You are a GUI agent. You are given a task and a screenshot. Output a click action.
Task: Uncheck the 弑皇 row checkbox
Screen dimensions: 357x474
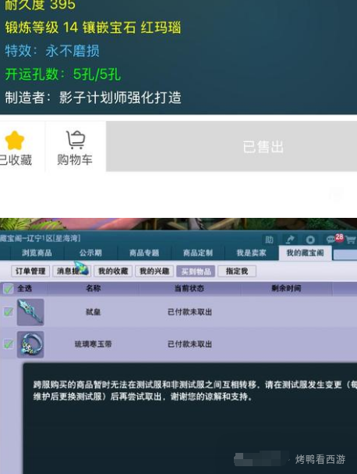[8, 312]
